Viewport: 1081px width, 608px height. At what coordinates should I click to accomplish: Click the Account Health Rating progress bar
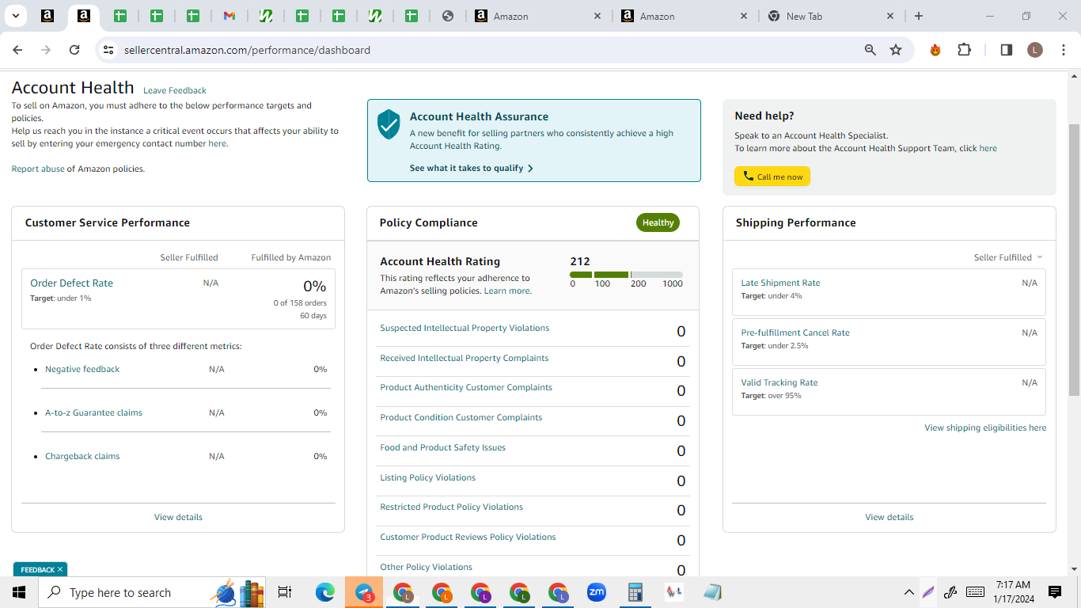click(626, 275)
